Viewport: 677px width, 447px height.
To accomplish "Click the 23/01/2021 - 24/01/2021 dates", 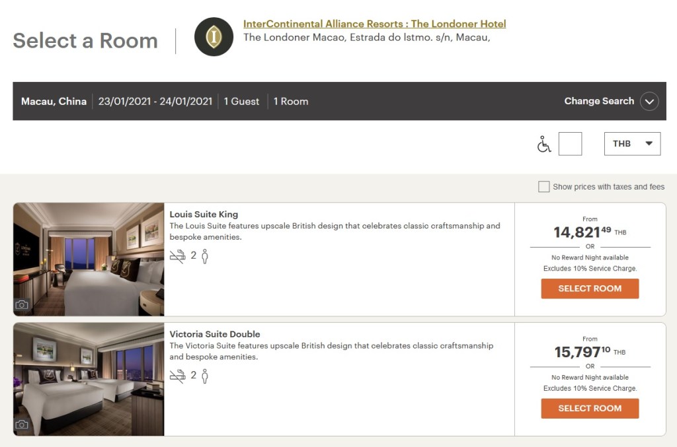I will (155, 101).
